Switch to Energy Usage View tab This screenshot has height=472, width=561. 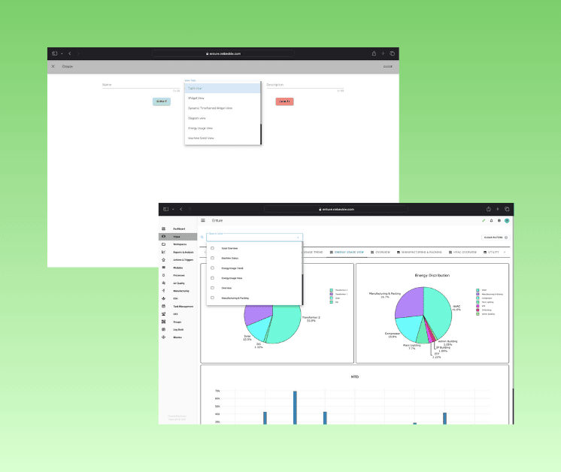coord(347,253)
